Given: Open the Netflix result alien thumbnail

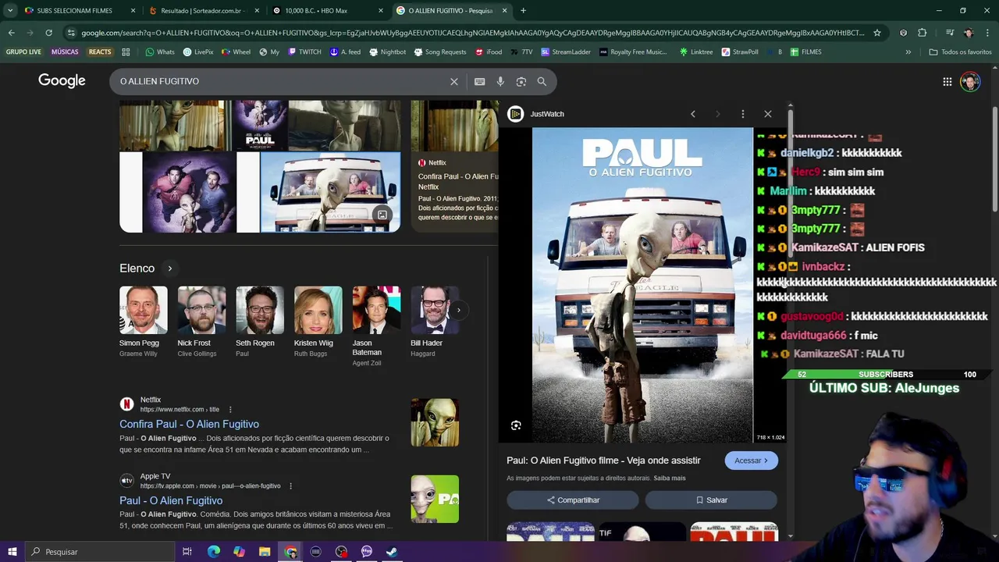Looking at the screenshot, I should pyautogui.click(x=435, y=422).
